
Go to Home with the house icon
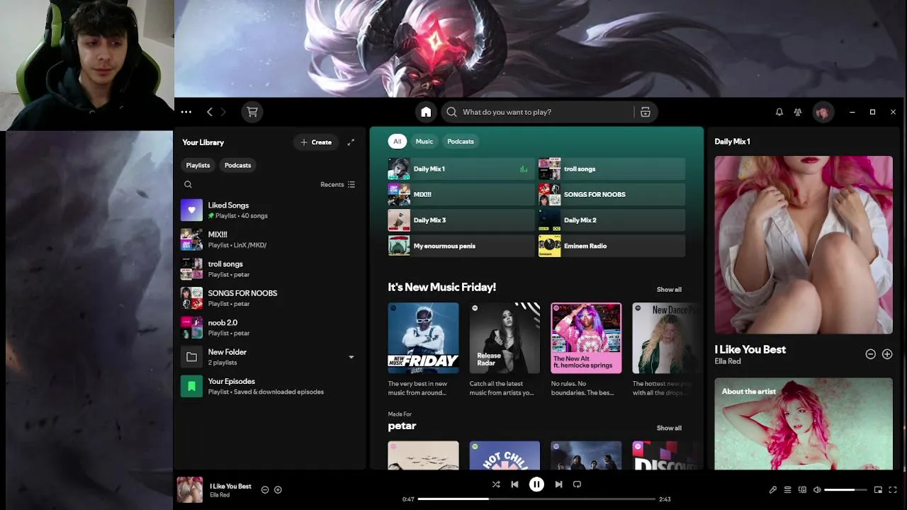426,112
